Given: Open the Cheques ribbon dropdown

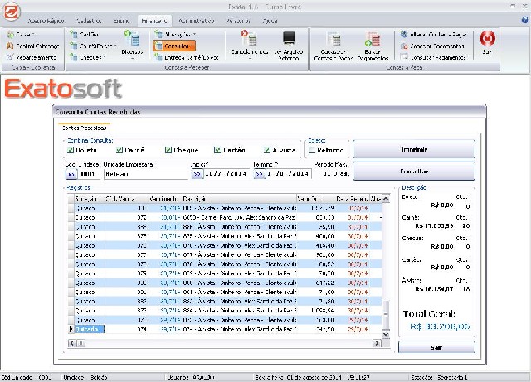Looking at the screenshot, I should coord(88,57).
